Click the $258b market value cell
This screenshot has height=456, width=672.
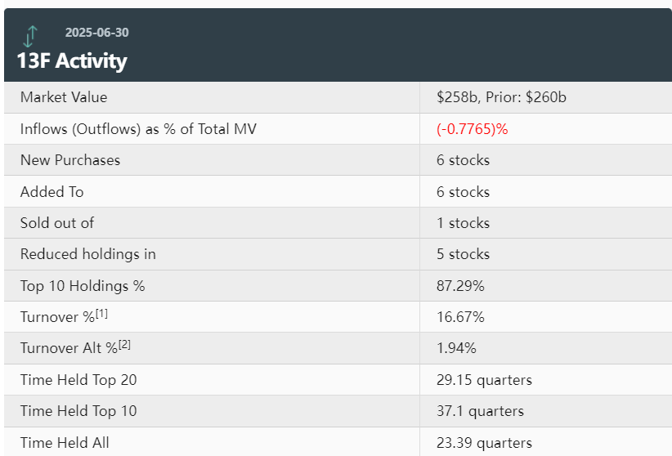tap(501, 97)
